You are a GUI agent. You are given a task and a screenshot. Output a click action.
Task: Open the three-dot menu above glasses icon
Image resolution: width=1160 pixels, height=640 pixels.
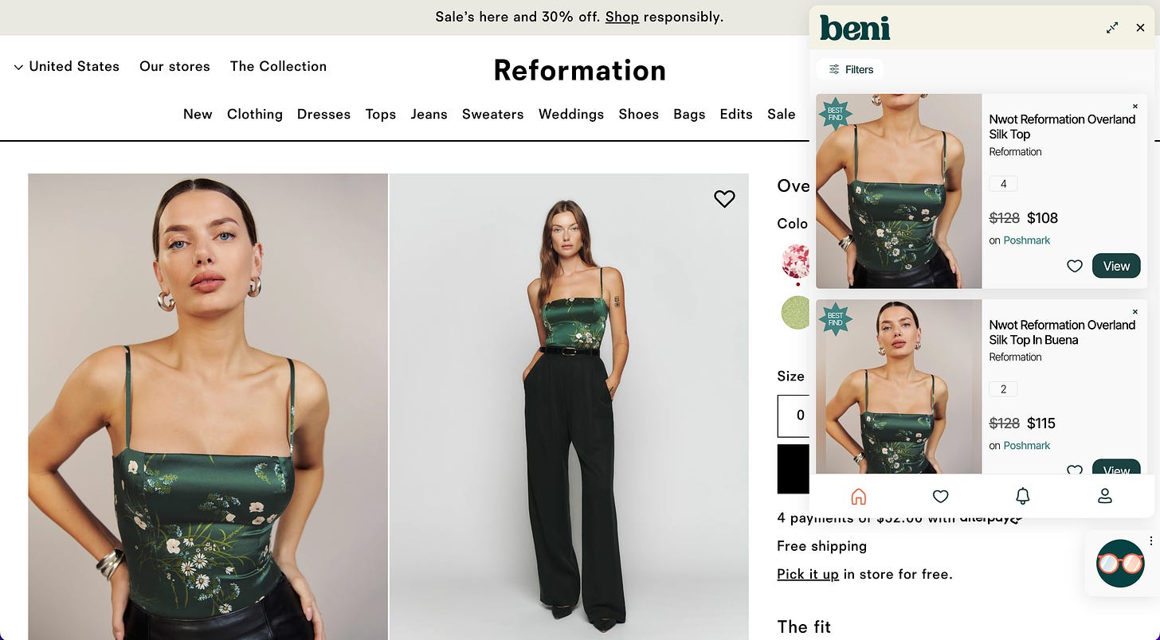(1151, 541)
